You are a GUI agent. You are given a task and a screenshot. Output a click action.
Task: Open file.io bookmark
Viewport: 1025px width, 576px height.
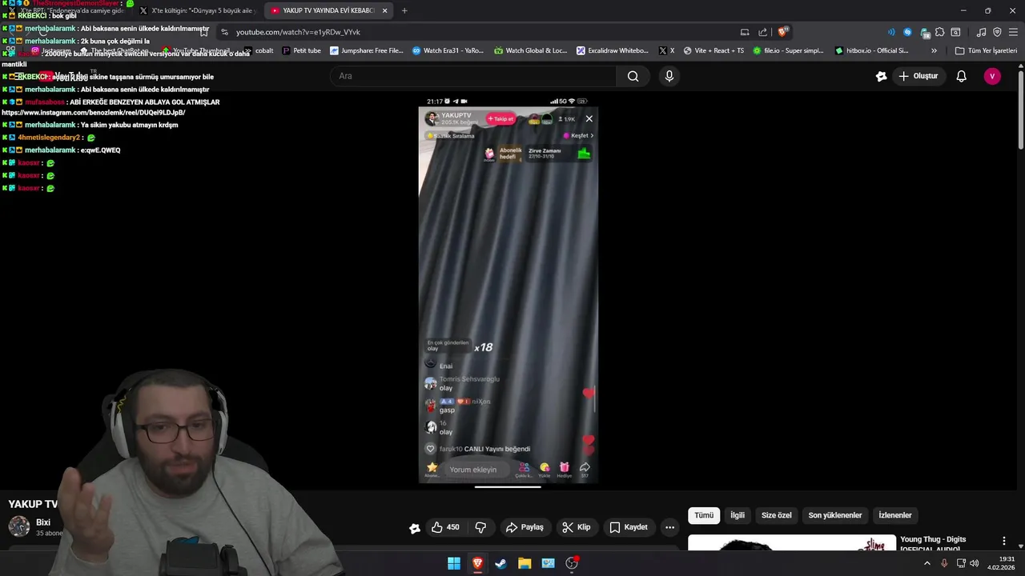click(x=788, y=50)
